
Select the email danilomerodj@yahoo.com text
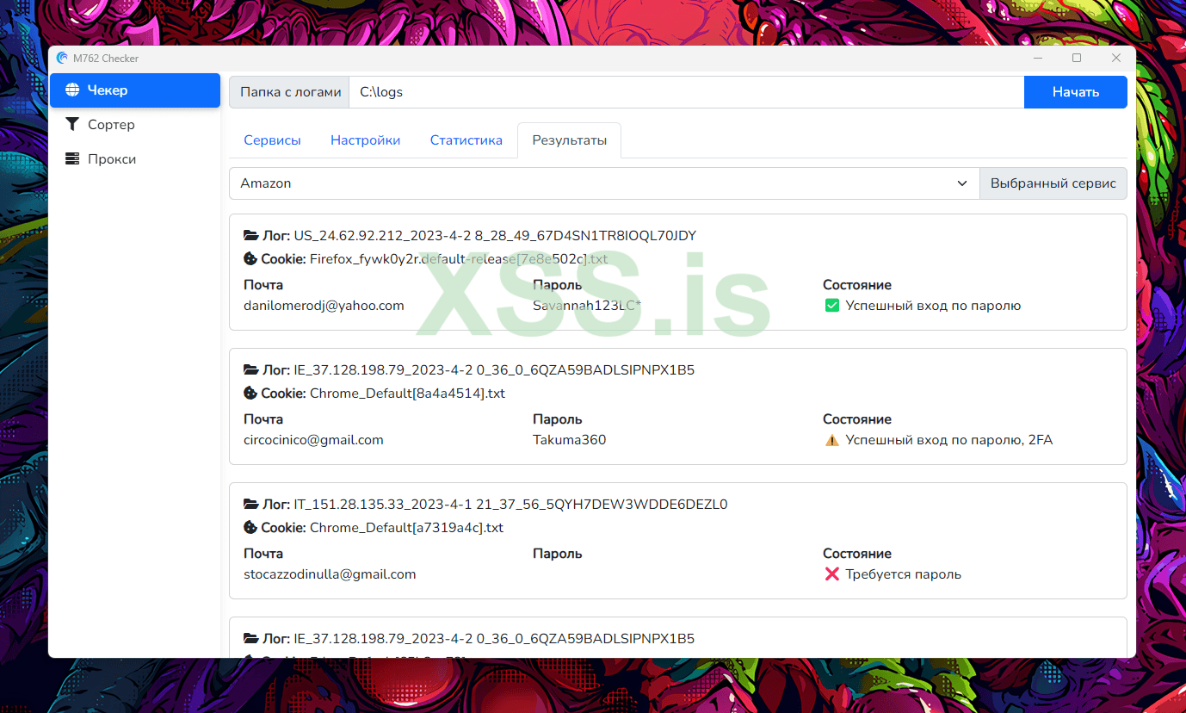click(x=324, y=305)
